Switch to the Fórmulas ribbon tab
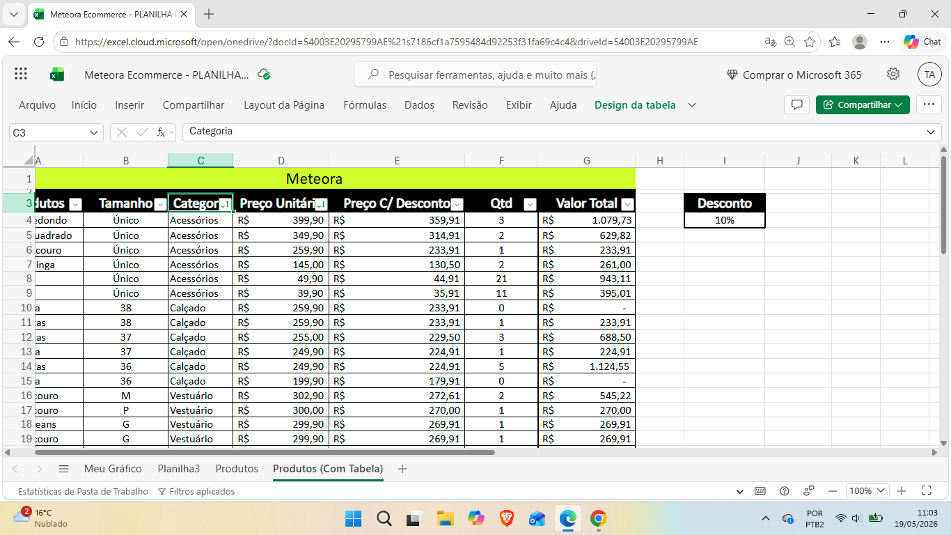951x535 pixels. (365, 105)
